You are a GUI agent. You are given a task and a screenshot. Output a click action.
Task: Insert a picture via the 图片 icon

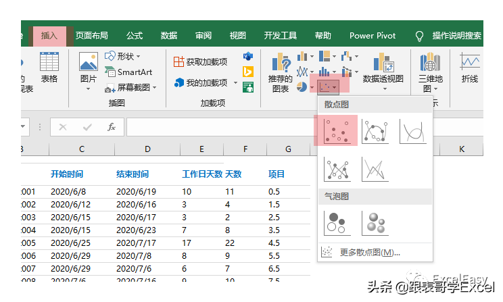(88, 68)
